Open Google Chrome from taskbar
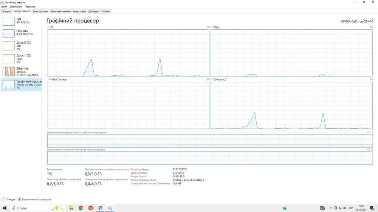This screenshot has height=212, width=378. pos(81,208)
